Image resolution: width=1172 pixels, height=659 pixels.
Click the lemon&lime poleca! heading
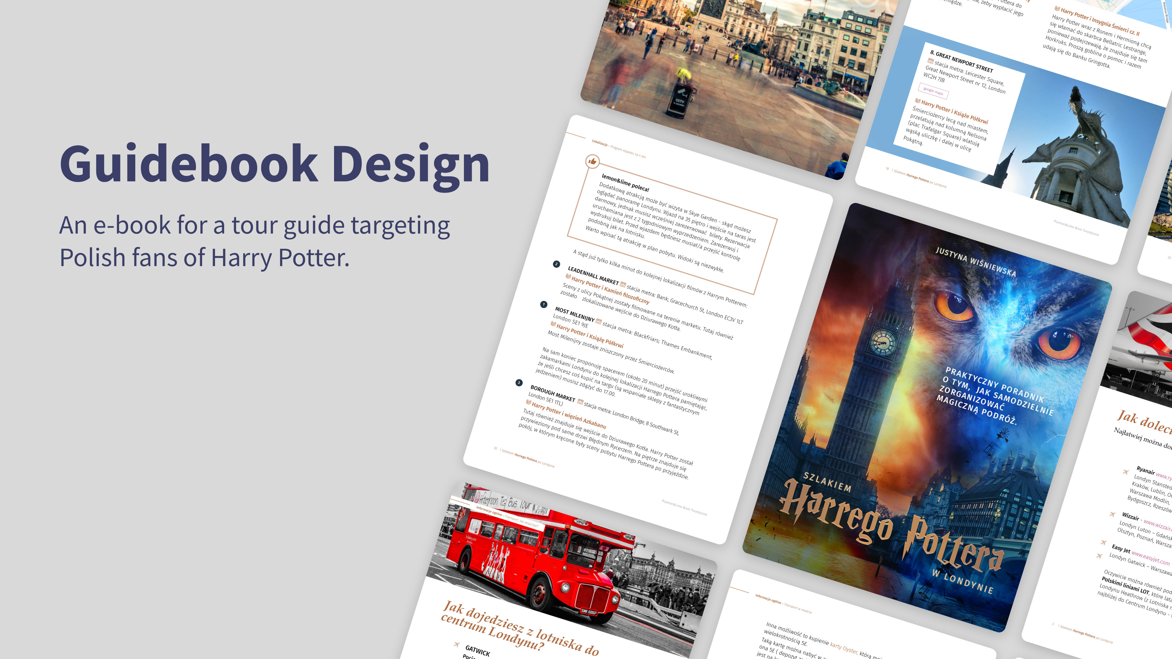pyautogui.click(x=625, y=182)
